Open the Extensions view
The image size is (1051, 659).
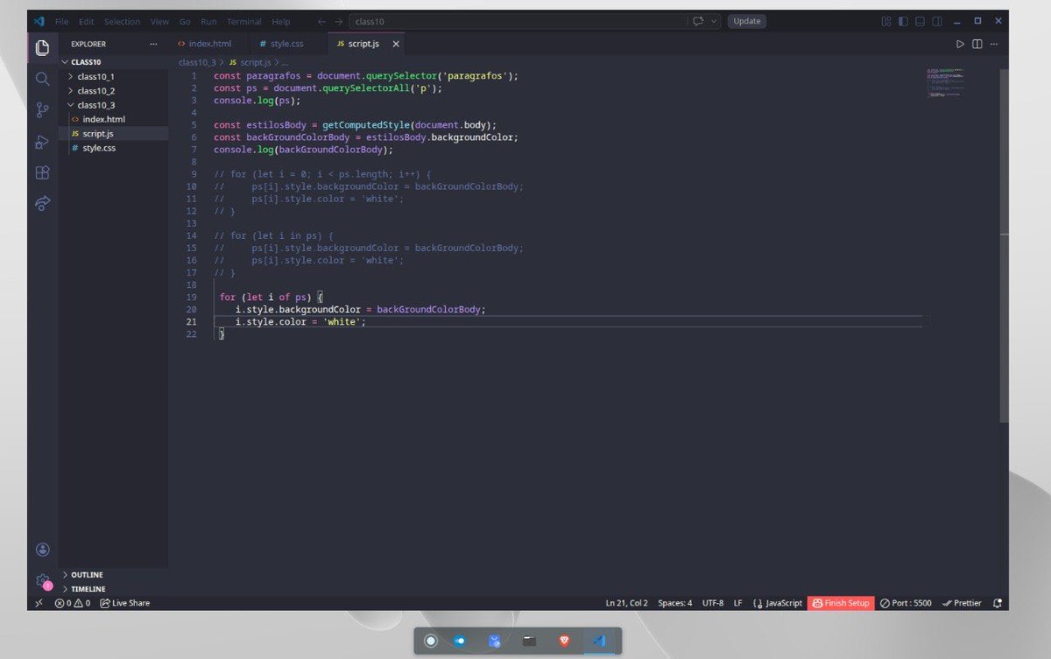[x=42, y=172]
